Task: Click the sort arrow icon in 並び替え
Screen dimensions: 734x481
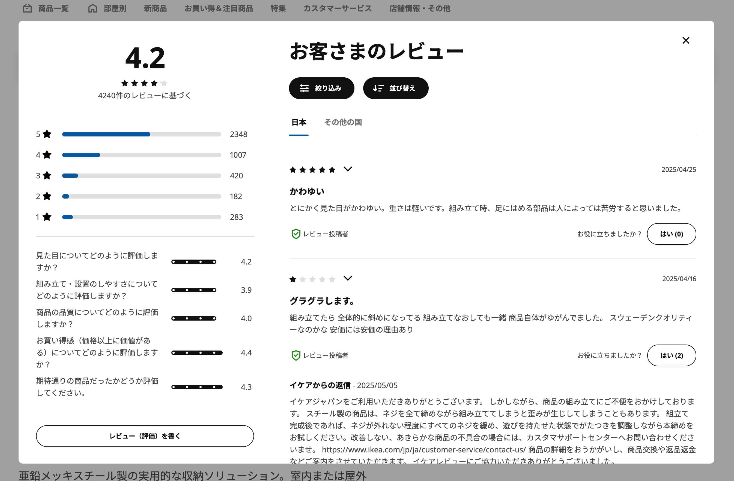Action: click(x=378, y=88)
